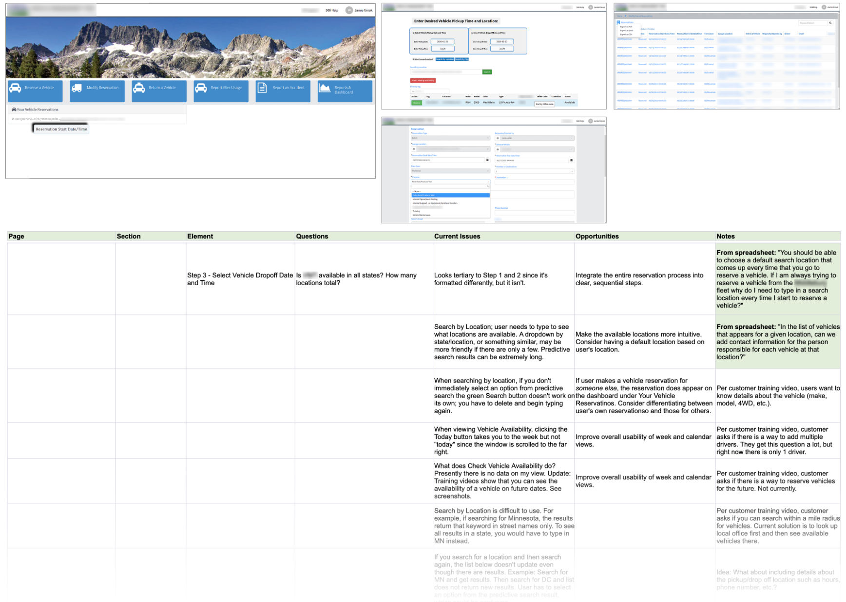Click the magnifier icon beside Keyword Search
846x602 pixels.
[x=830, y=22]
